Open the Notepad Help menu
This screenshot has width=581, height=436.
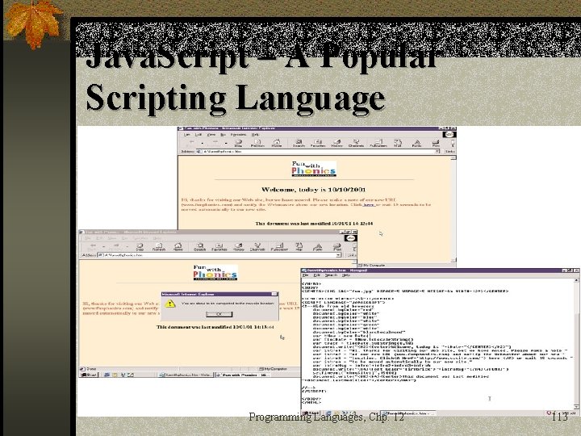coord(346,275)
